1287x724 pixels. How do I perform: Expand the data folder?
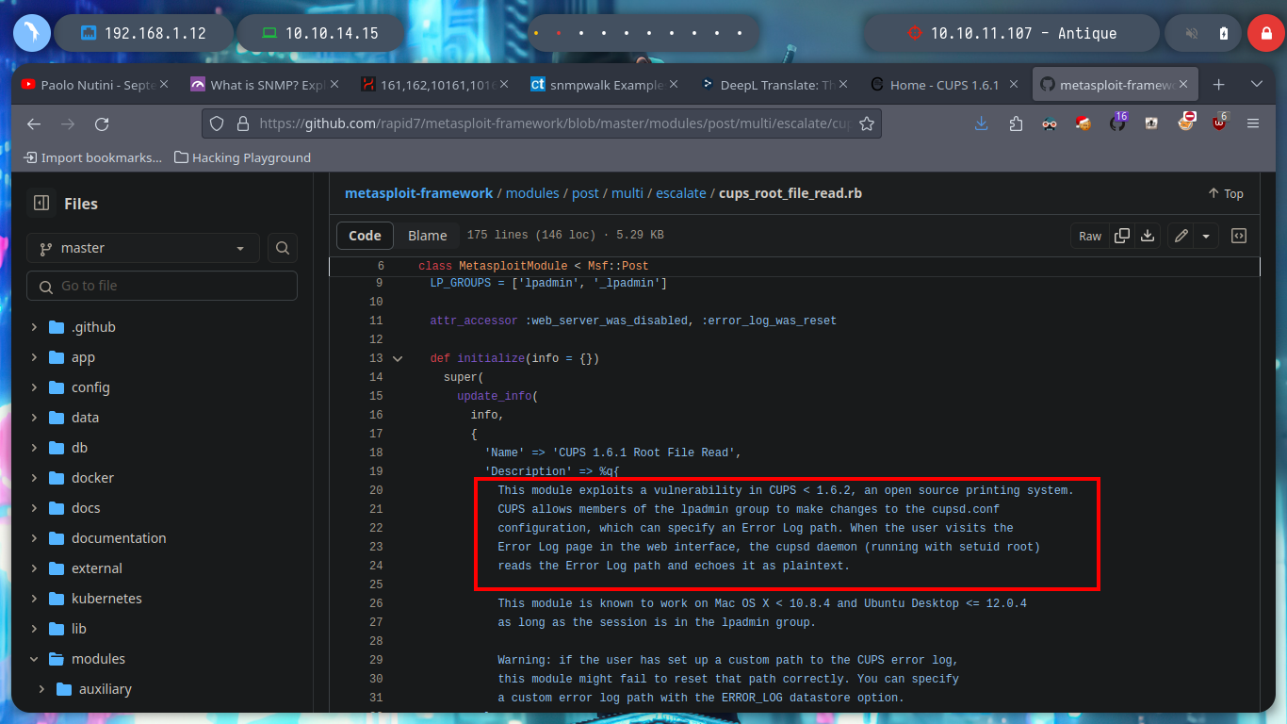[34, 418]
